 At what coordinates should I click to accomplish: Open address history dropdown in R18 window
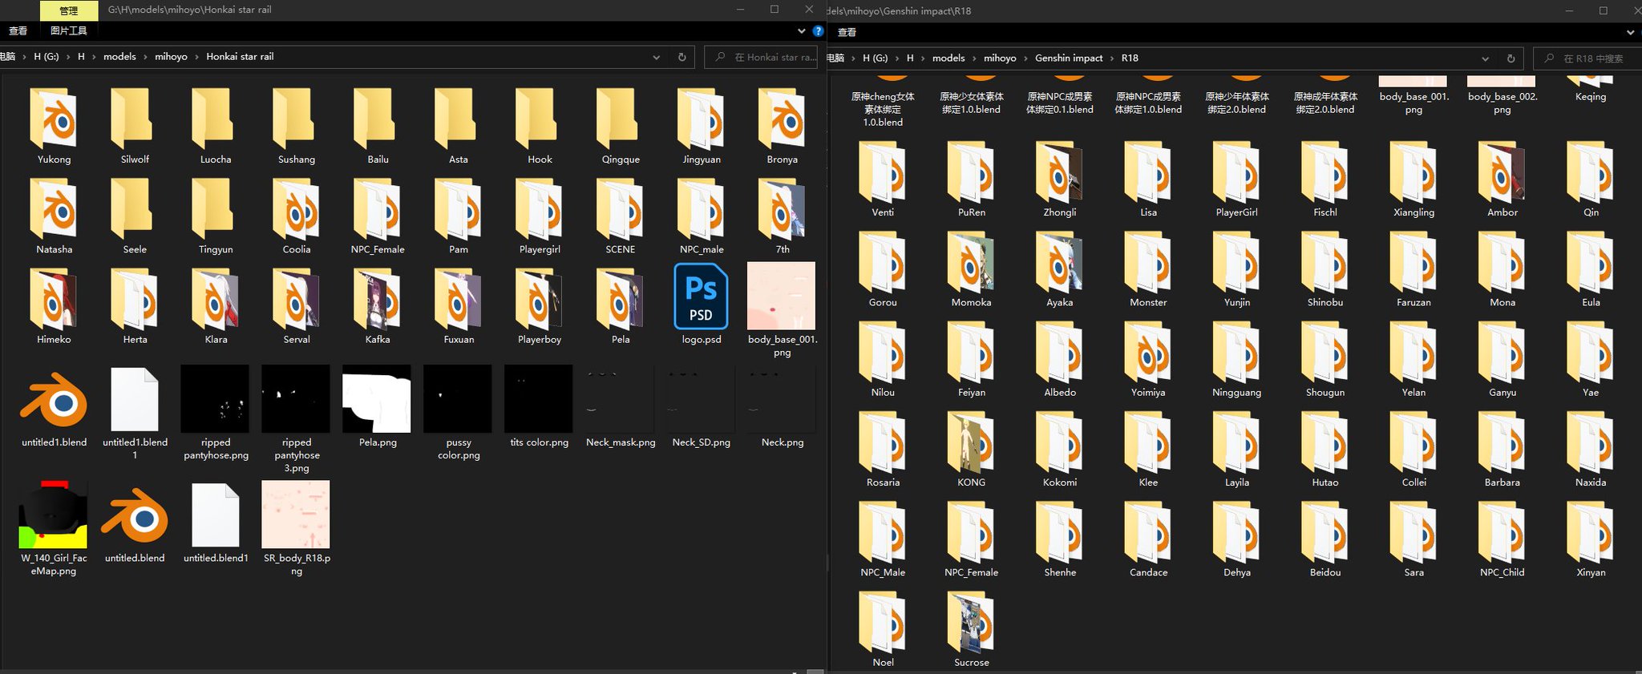tap(1485, 59)
